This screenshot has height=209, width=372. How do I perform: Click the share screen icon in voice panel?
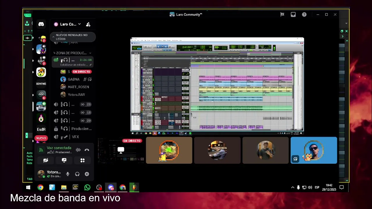[x=64, y=160]
